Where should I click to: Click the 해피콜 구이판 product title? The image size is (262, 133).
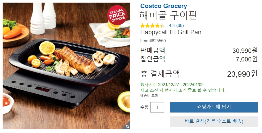[169, 15]
